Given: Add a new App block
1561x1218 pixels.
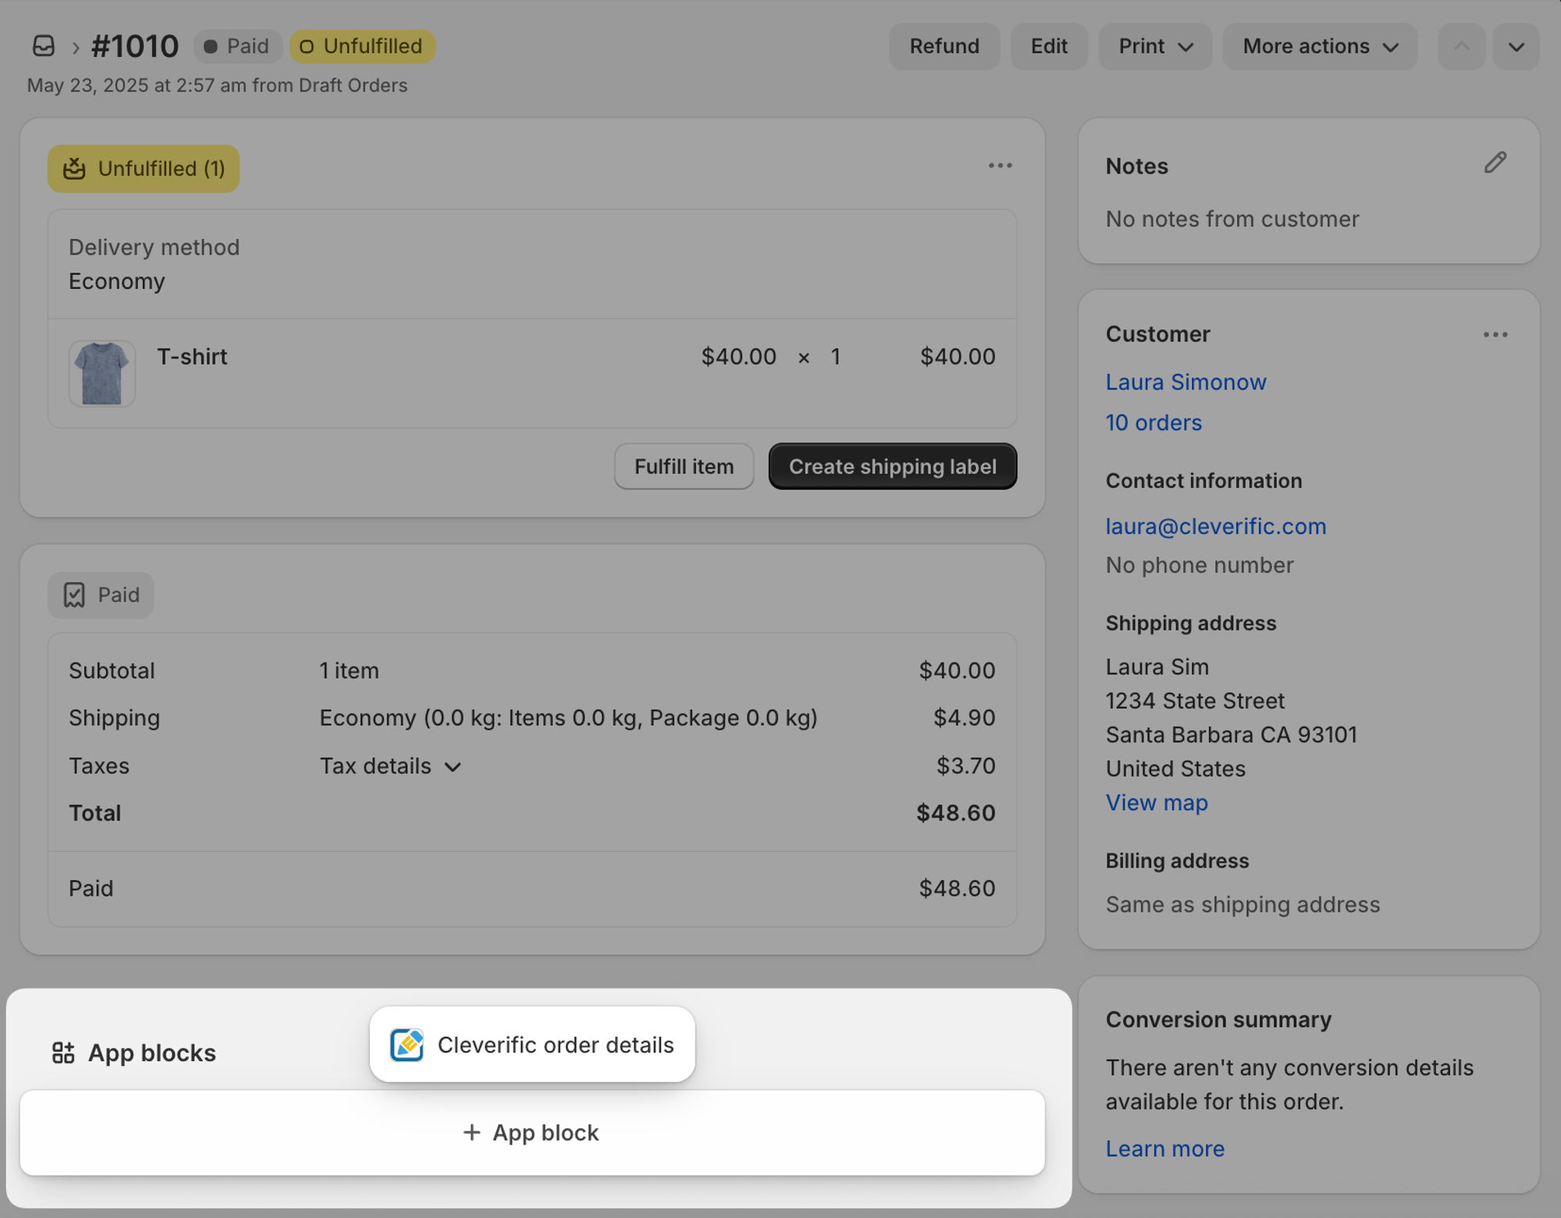Looking at the screenshot, I should click(532, 1133).
